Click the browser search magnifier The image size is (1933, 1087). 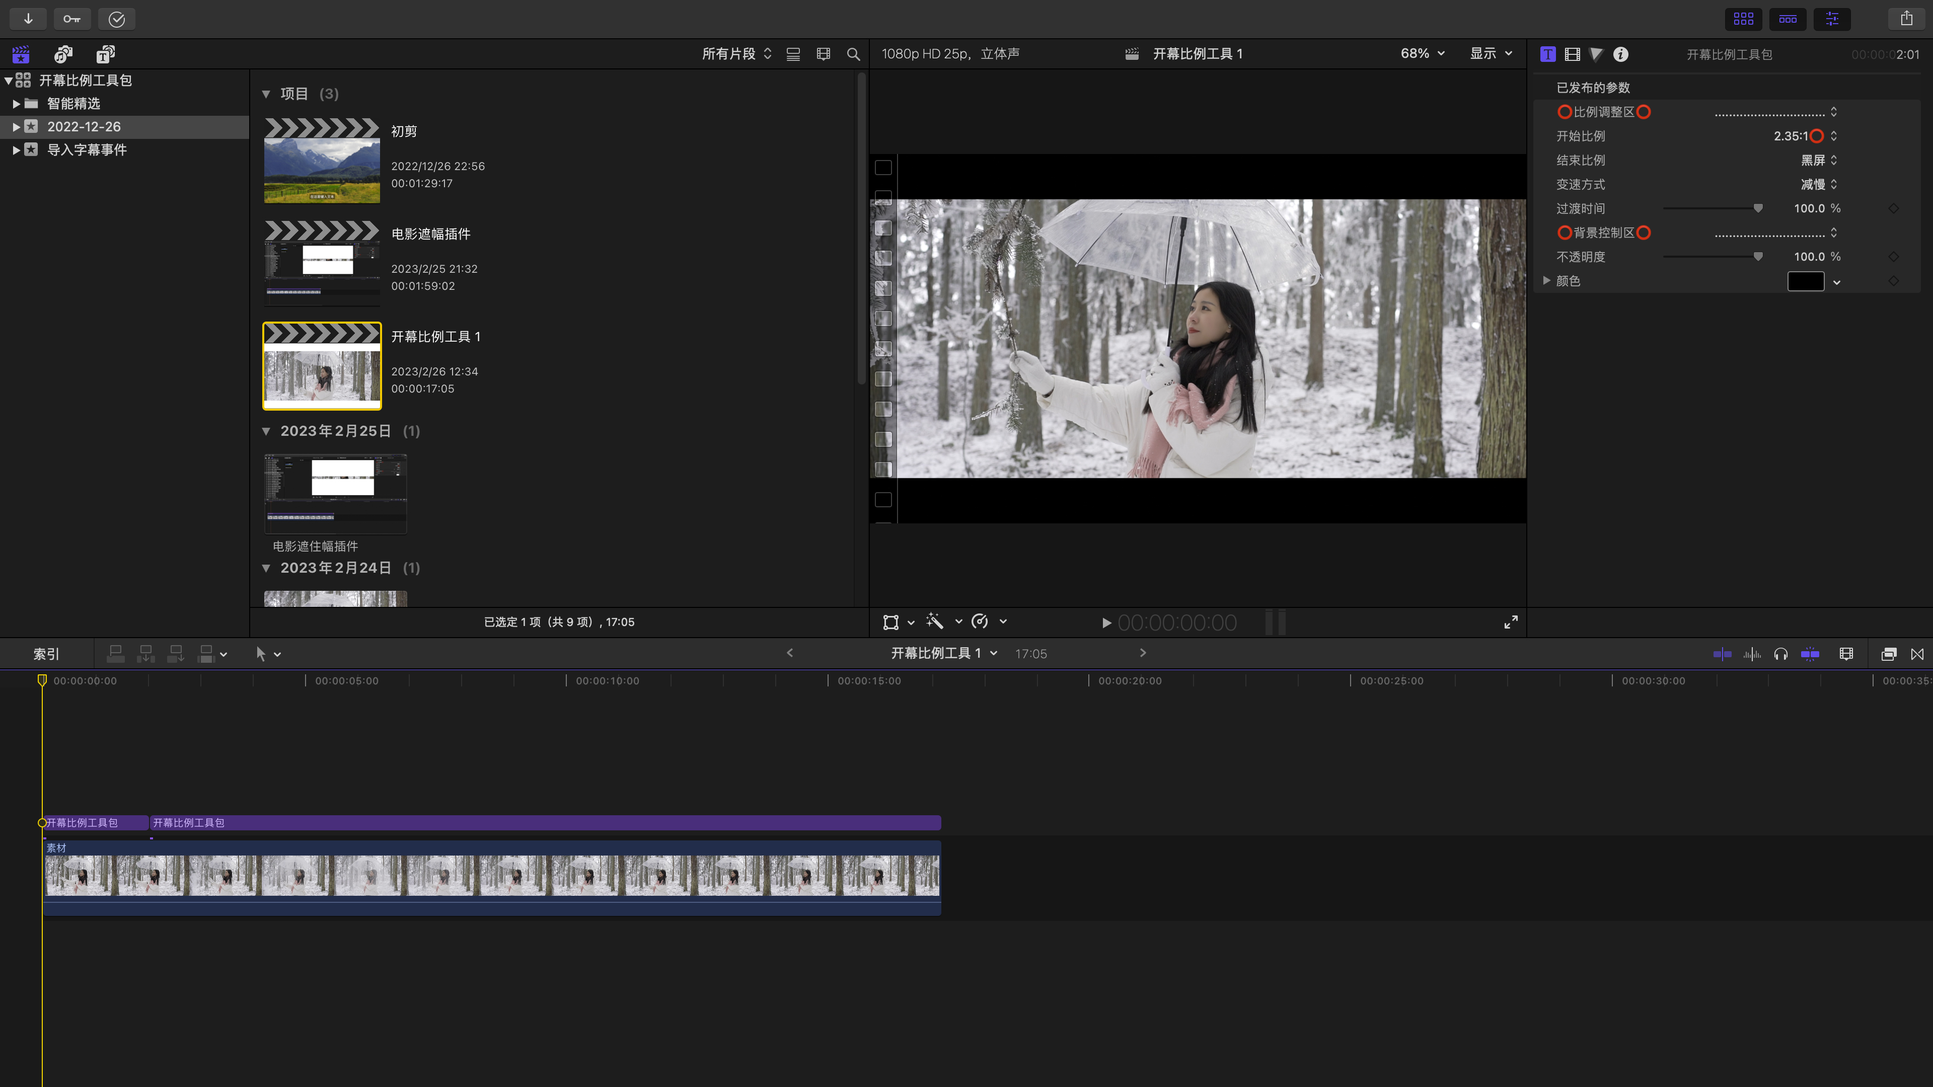(853, 54)
